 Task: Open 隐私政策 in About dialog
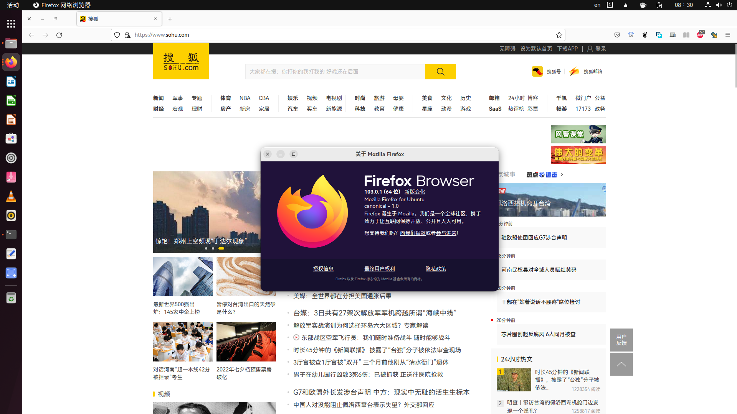pos(436,269)
